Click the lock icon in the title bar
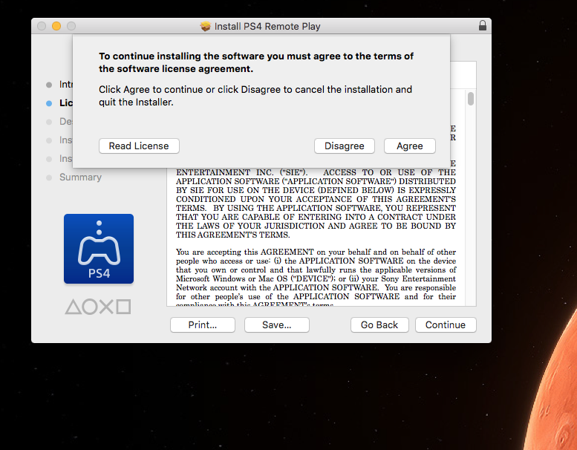The image size is (577, 450). (x=483, y=26)
